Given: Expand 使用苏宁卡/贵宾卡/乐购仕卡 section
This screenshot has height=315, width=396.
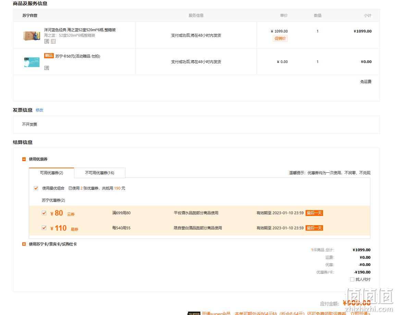Looking at the screenshot, I should point(24,244).
